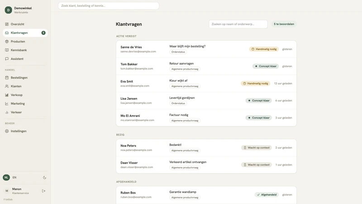Open Instellingen under Beheer
The width and height of the screenshot is (362, 204).
coord(25,131)
